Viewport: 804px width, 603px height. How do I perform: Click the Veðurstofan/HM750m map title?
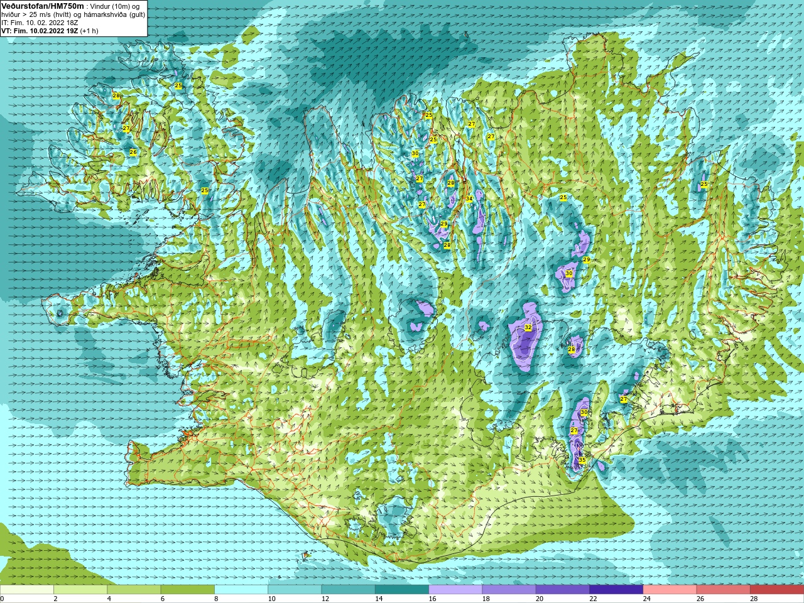[x=43, y=6]
